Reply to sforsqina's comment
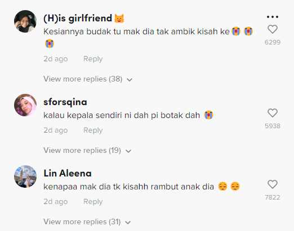The height and width of the screenshot is (231, 294). [x=93, y=130]
